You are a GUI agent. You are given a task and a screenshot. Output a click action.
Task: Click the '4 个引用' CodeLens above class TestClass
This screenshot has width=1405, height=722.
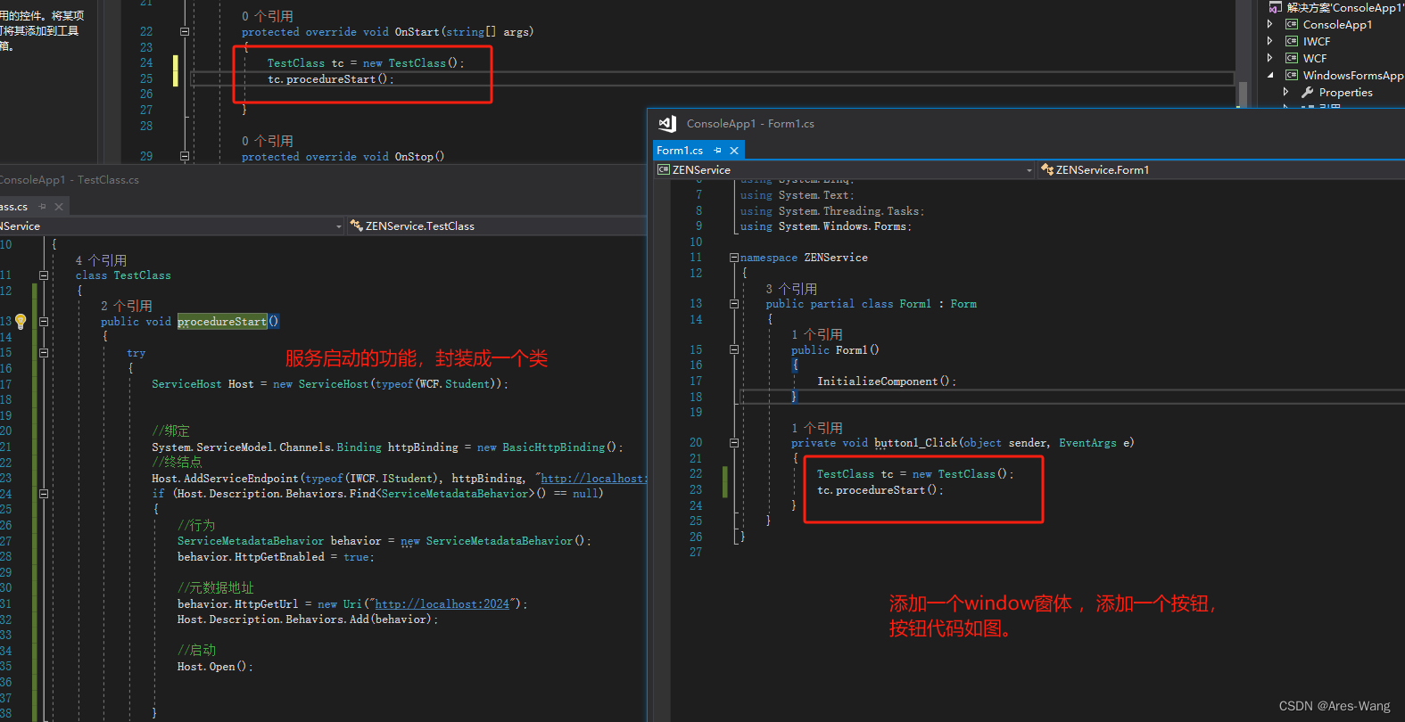(101, 260)
